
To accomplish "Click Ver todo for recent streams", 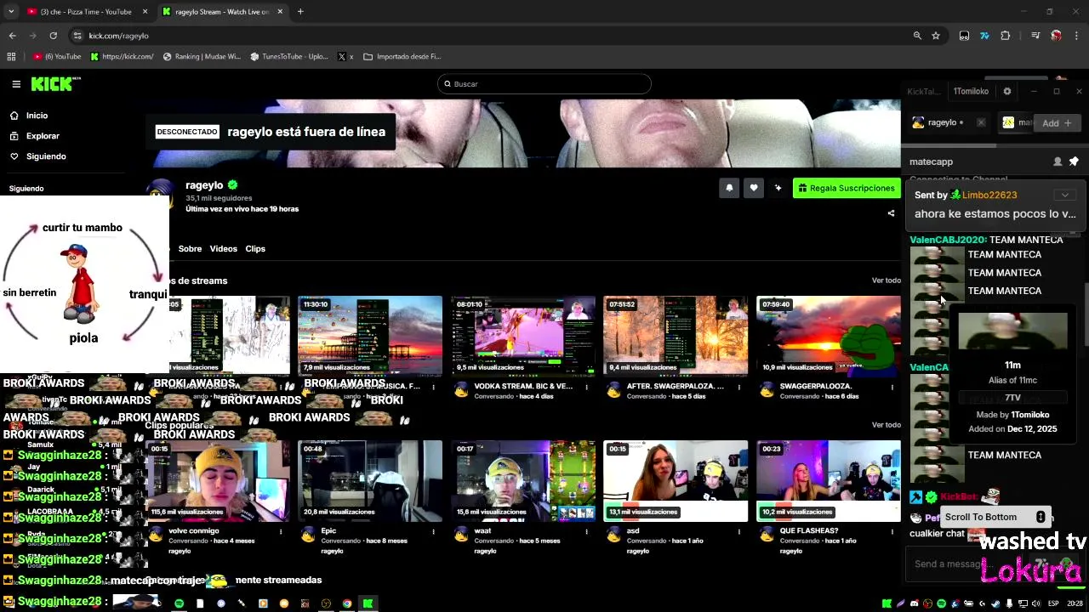I will click(886, 280).
